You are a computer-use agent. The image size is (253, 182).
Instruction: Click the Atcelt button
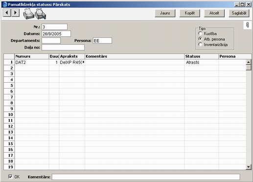[x=214, y=13]
